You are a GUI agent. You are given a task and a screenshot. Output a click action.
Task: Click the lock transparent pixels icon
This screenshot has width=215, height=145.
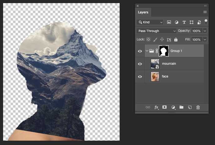point(148,40)
